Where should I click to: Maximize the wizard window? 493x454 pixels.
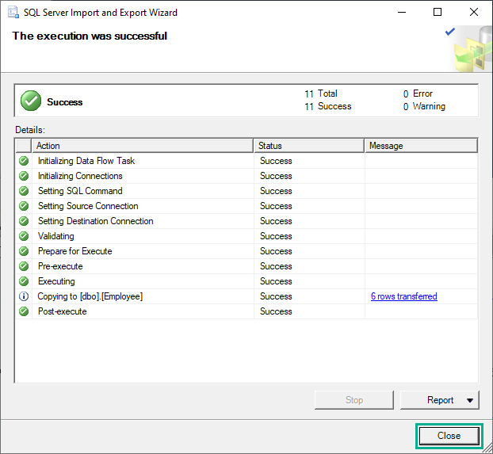tap(438, 12)
